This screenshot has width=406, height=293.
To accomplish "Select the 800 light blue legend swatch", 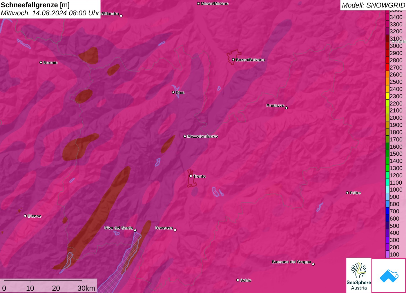I will (x=387, y=204).
